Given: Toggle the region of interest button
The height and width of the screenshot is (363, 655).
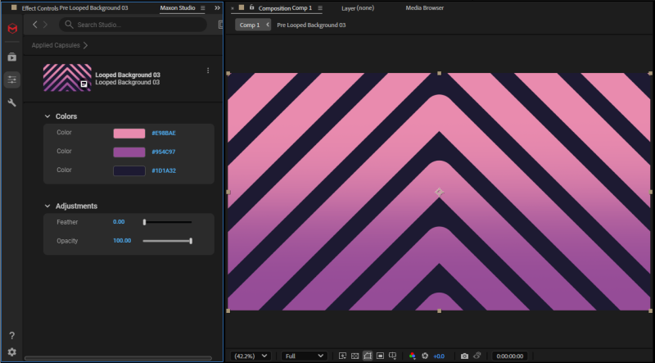Looking at the screenshot, I should tap(381, 356).
